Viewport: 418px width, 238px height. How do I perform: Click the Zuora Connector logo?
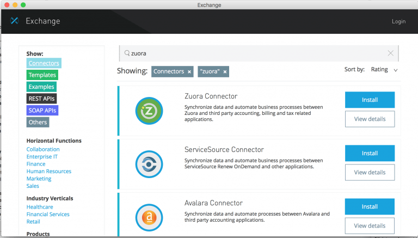tap(149, 111)
